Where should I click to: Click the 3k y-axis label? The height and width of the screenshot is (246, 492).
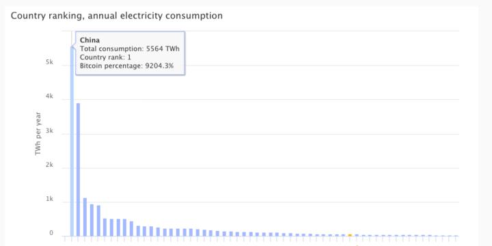49,131
